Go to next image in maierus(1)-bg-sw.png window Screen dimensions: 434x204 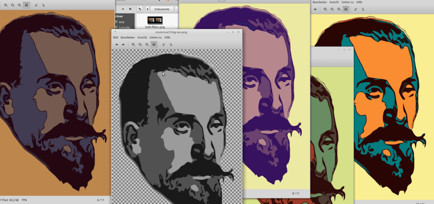123,44
